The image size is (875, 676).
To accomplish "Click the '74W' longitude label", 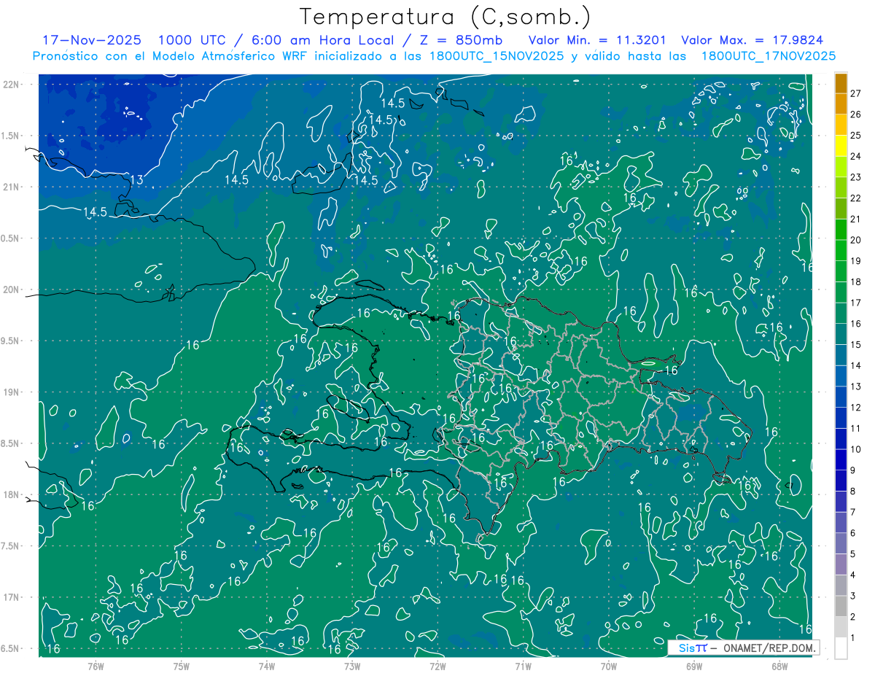I will tap(267, 666).
